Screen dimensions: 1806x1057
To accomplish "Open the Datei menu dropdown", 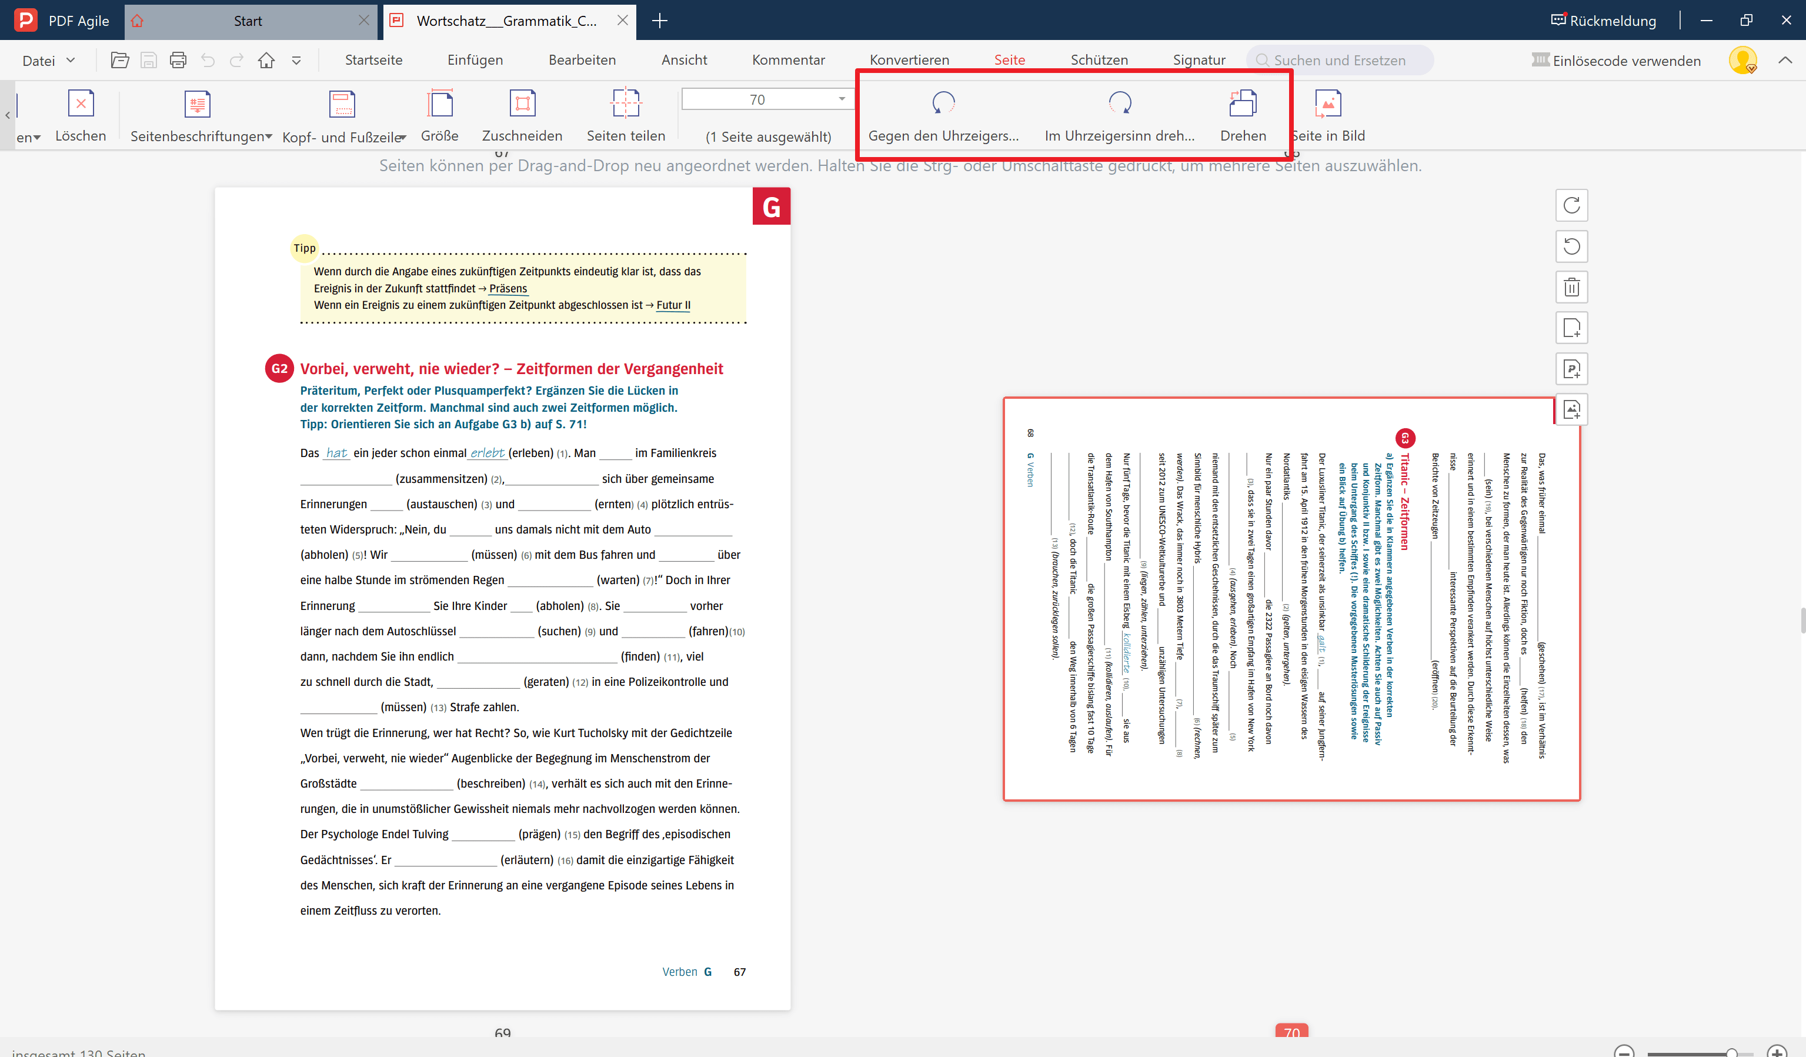I will 49,60.
